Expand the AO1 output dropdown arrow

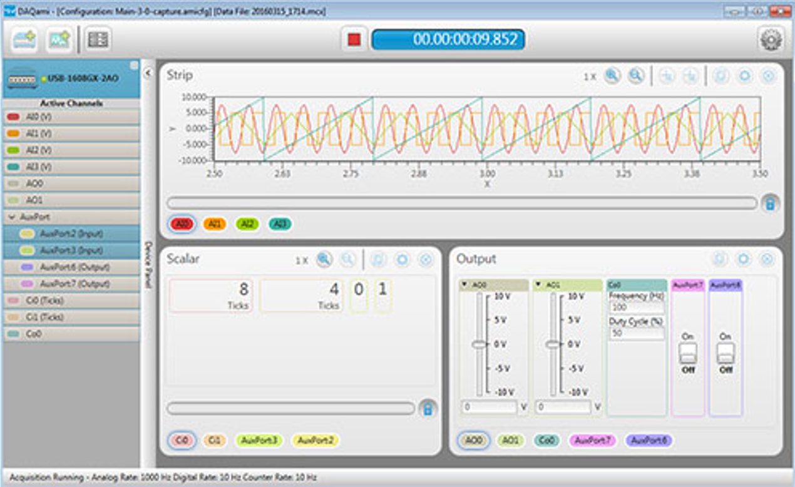click(x=538, y=285)
